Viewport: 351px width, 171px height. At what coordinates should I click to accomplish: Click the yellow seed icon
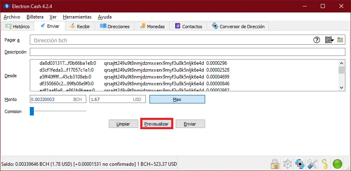[325, 164]
